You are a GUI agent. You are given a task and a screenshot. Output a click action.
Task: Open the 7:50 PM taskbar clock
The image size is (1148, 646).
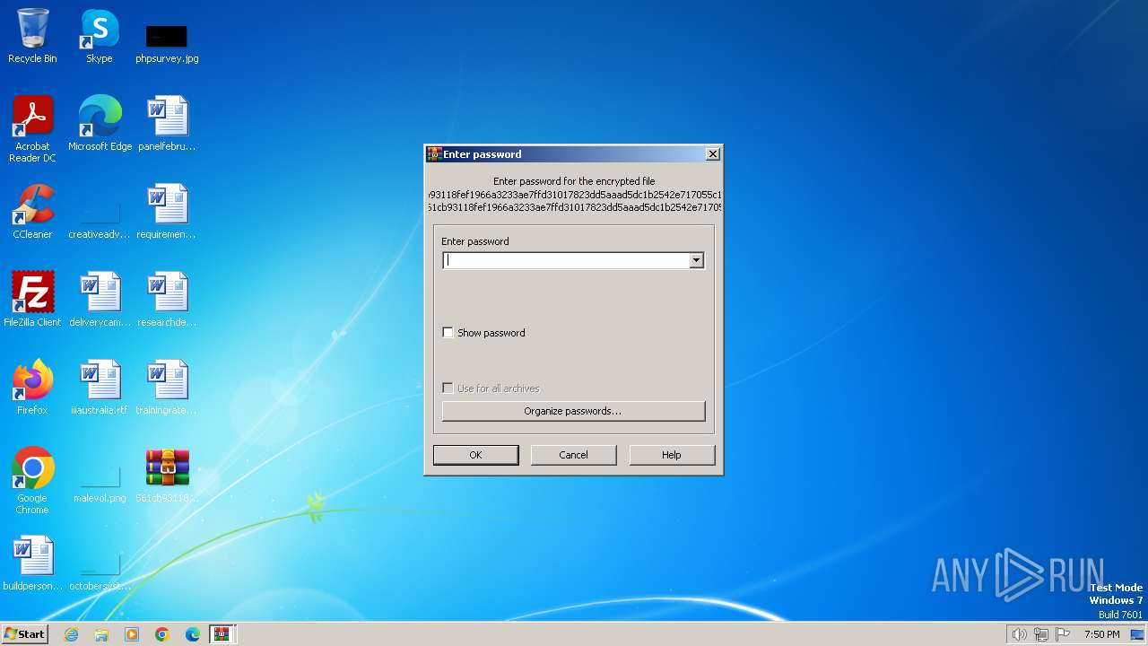point(1101,634)
